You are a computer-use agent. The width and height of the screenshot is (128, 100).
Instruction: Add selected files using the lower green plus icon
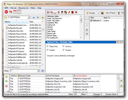point(6,81)
